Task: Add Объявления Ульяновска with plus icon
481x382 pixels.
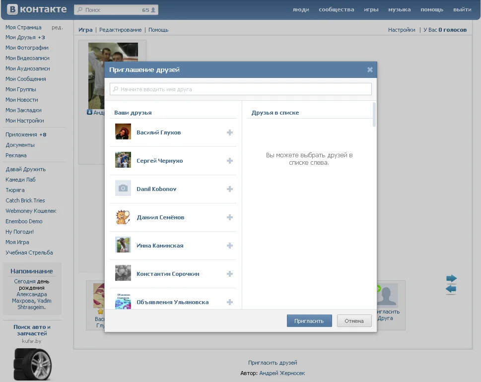Action: [229, 302]
